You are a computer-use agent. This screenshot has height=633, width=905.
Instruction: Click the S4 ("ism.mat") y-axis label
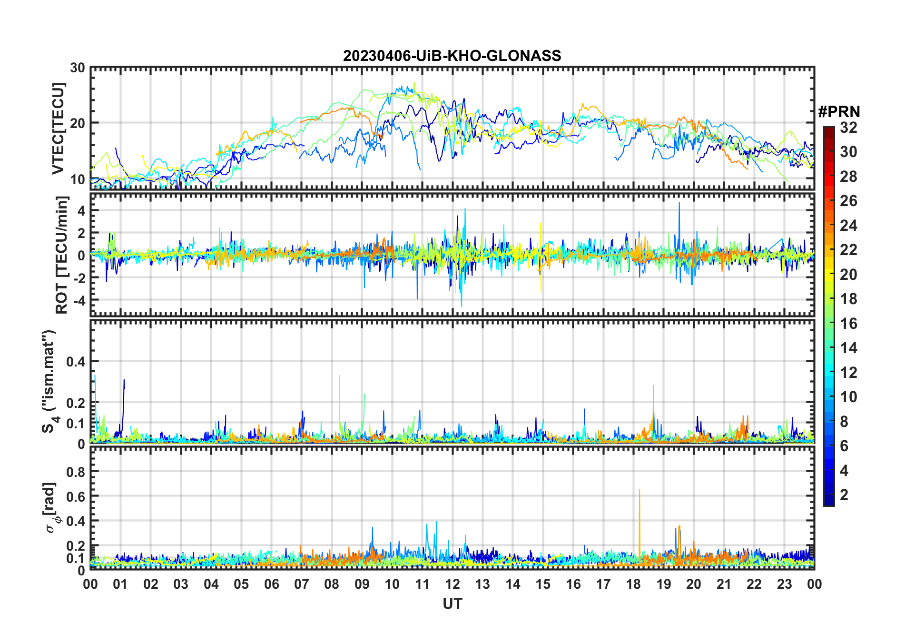pos(50,381)
